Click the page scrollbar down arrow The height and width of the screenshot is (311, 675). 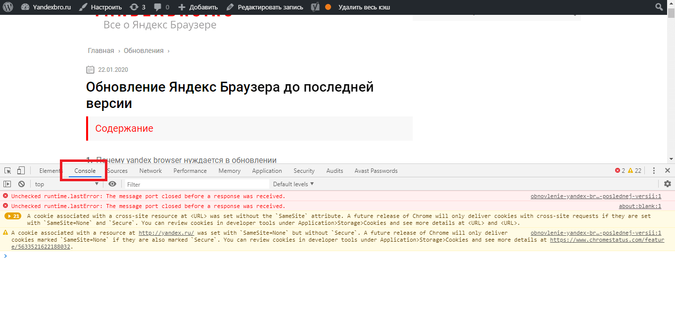point(671,159)
